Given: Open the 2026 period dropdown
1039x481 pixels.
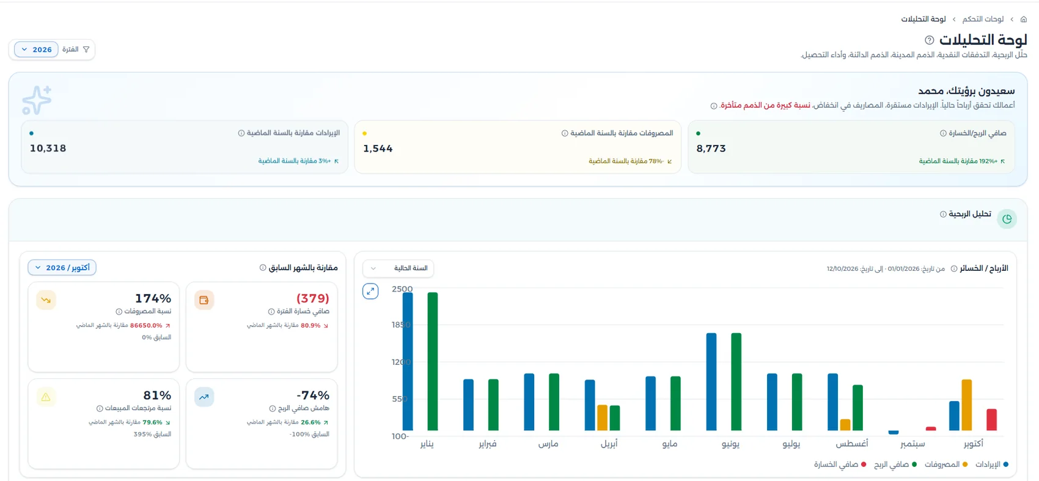Looking at the screenshot, I should click(36, 50).
